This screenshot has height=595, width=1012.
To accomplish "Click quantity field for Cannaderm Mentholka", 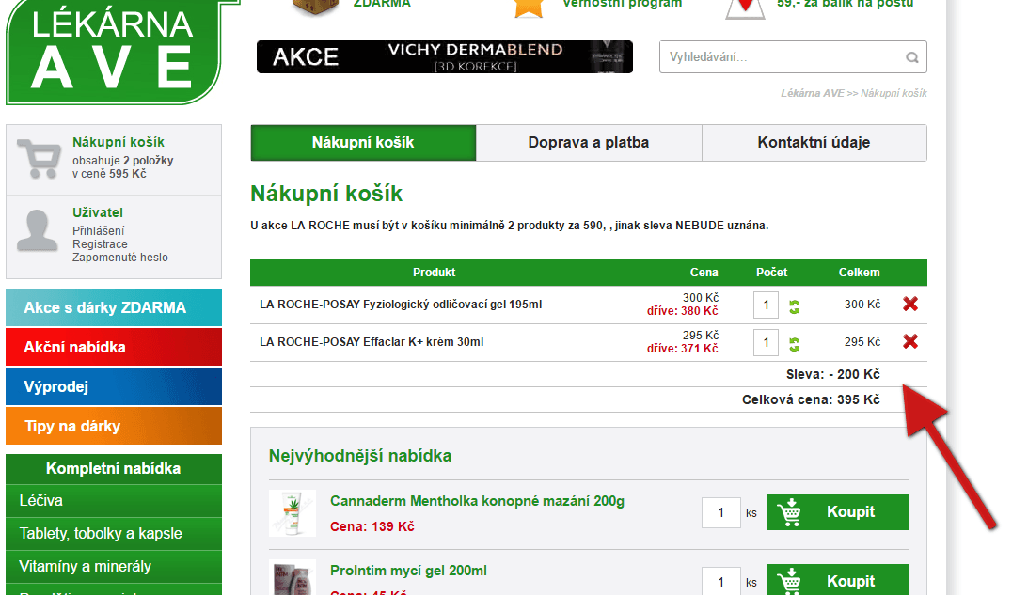I will tap(721, 513).
